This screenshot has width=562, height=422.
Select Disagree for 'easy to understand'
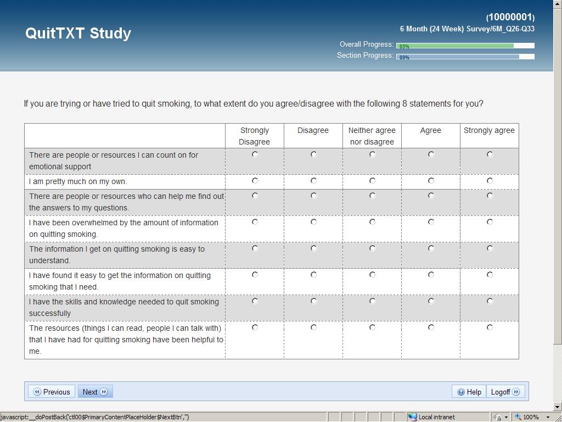tap(313, 248)
